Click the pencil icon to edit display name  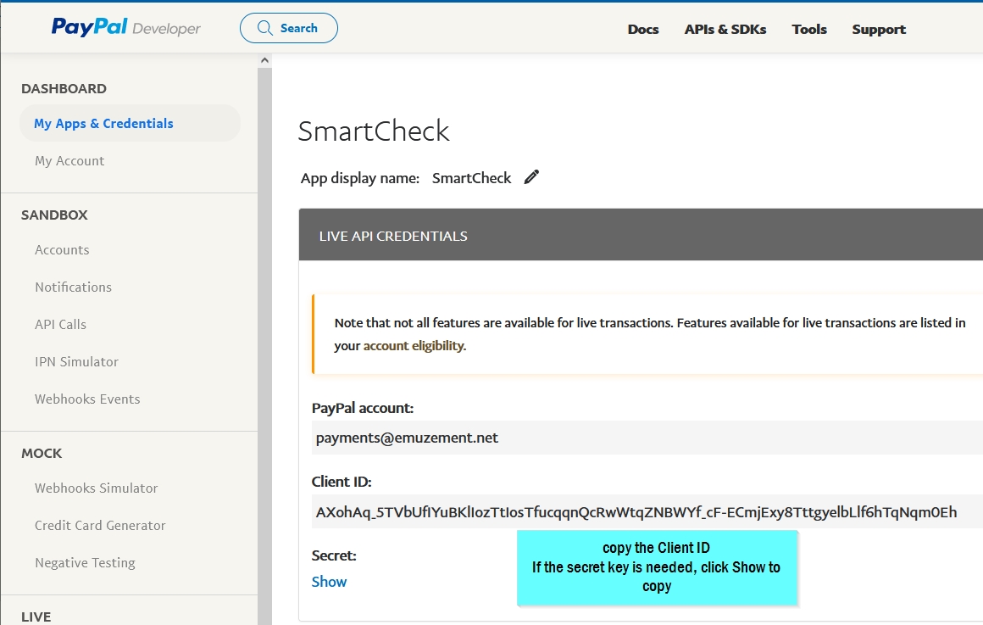531,177
